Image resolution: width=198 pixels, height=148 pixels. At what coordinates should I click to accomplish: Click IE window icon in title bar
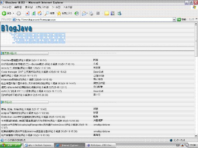2,2
